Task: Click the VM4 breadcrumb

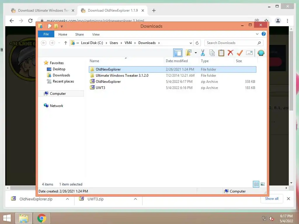Action: click(x=128, y=43)
